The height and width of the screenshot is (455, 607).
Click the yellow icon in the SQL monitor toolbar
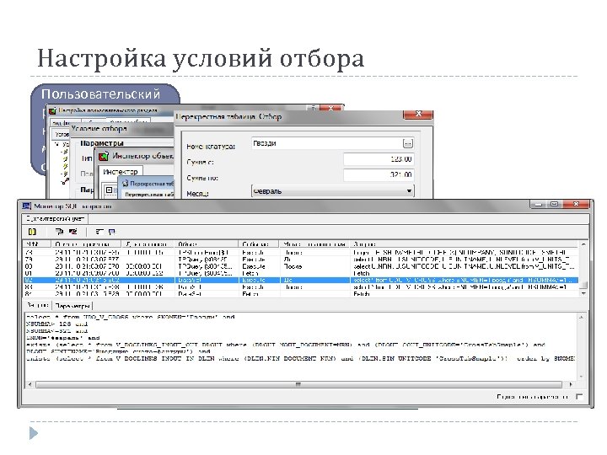32,232
